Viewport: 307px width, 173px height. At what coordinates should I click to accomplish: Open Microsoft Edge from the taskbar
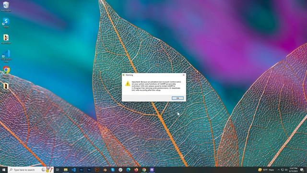pyautogui.click(x=129, y=170)
